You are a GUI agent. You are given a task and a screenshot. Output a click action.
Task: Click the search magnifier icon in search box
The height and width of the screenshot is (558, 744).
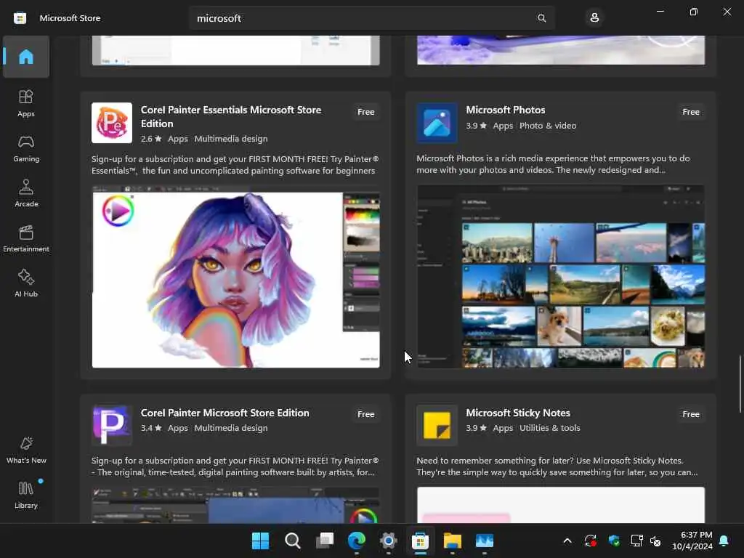coord(541,18)
